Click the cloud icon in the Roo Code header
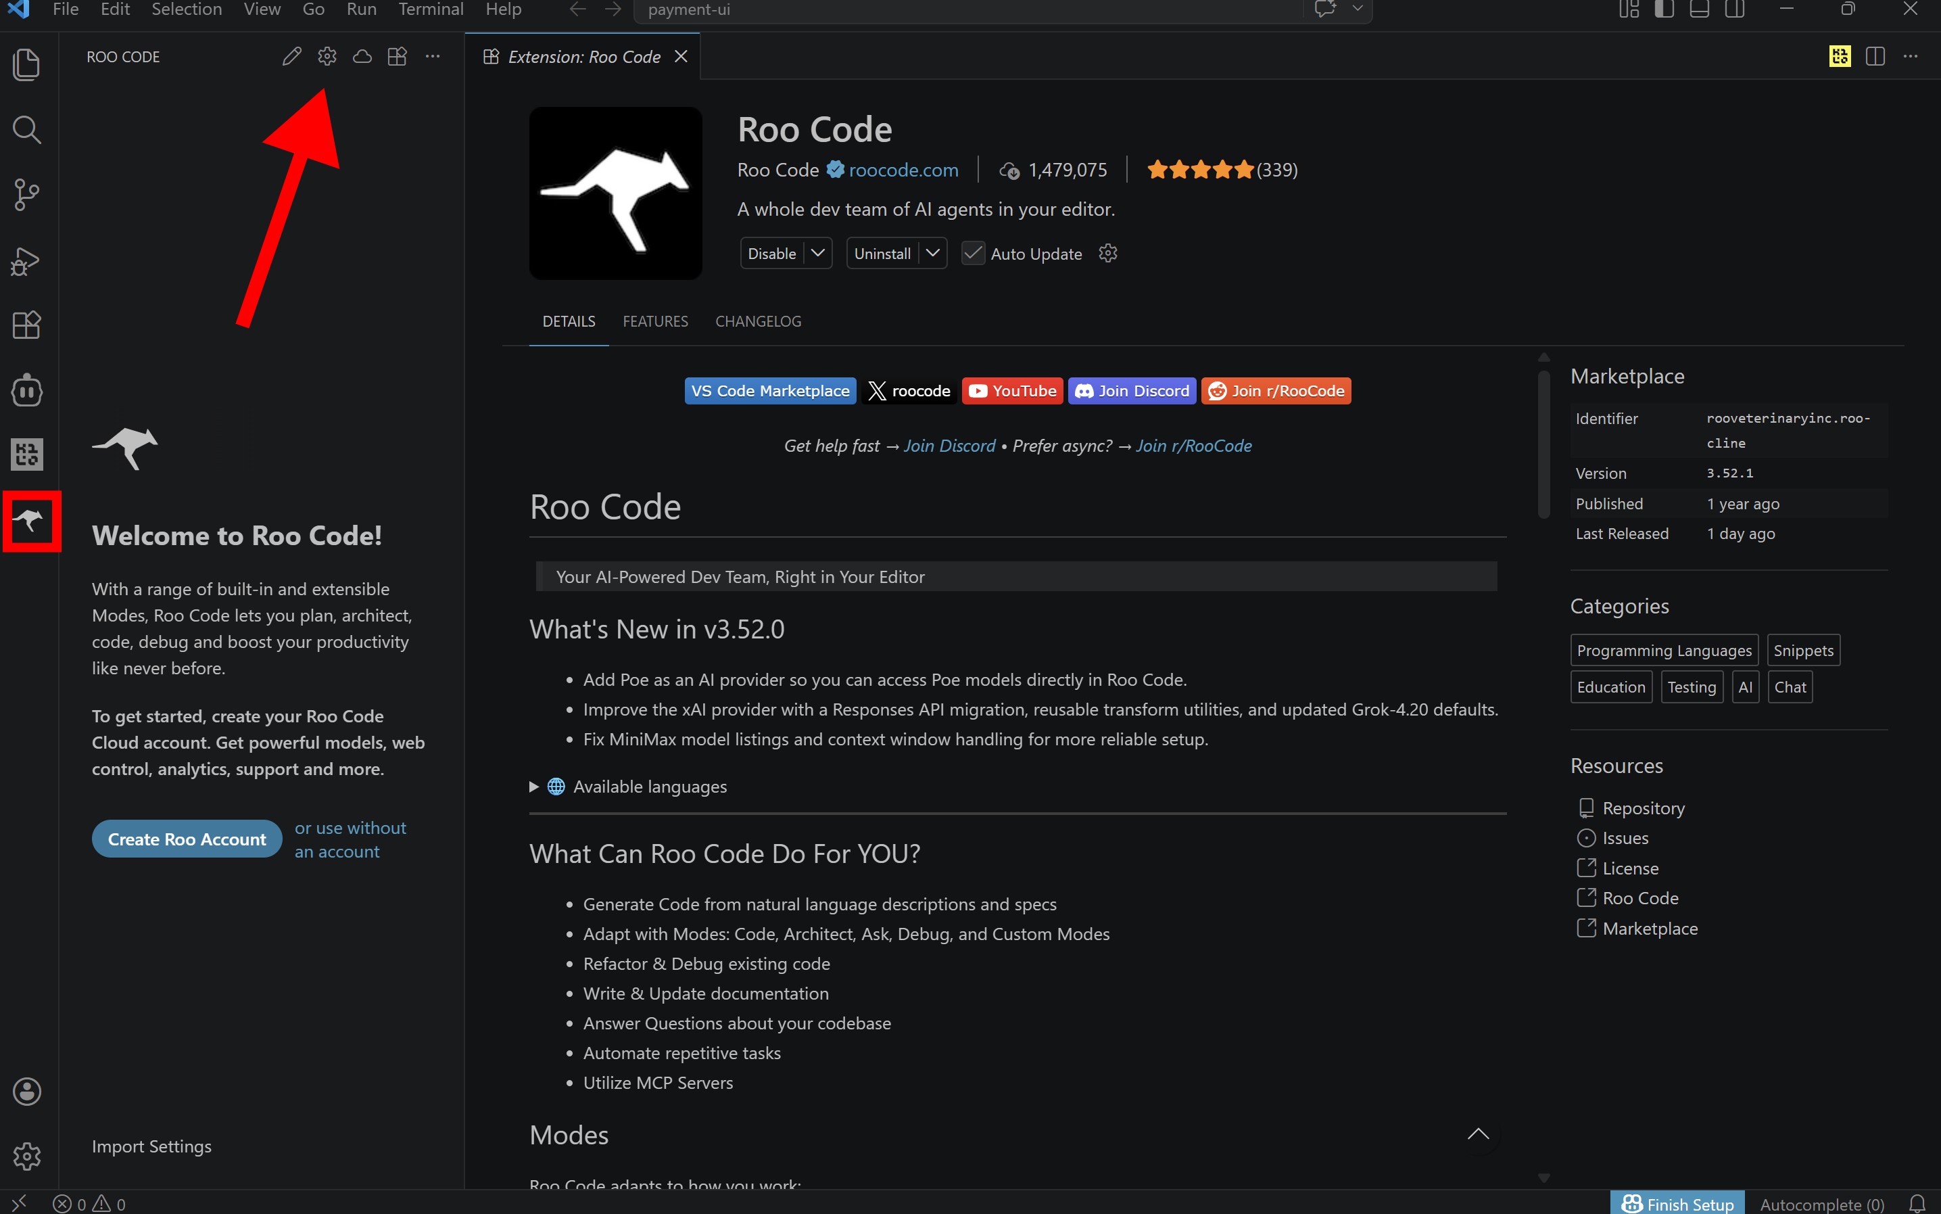This screenshot has width=1941, height=1214. click(362, 56)
